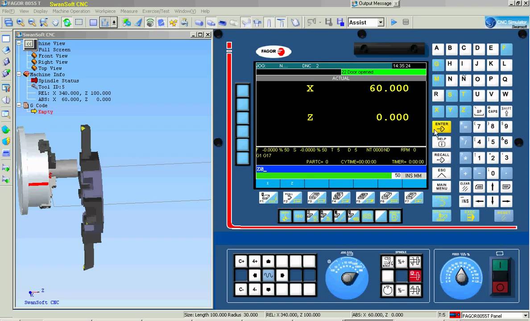Click the green rotate view icon

tap(67, 22)
